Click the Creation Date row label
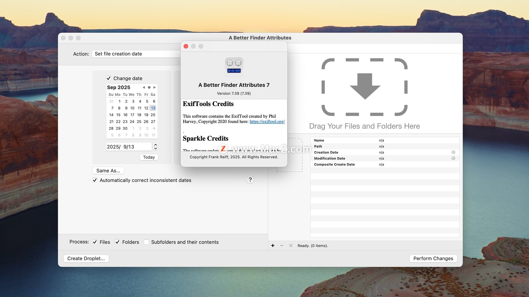This screenshot has height=297, width=529. pos(326,152)
